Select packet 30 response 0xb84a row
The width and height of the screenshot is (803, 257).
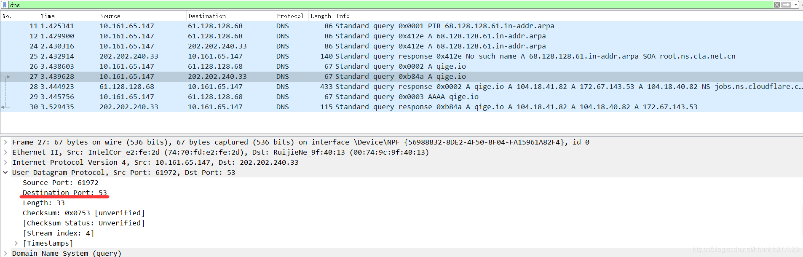tap(401, 107)
